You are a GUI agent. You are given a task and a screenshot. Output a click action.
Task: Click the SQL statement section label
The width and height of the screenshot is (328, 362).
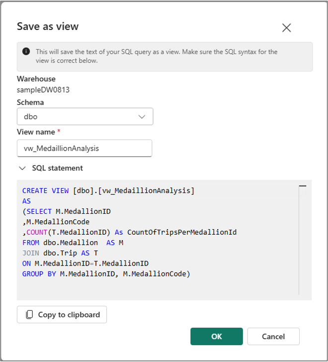(57, 168)
